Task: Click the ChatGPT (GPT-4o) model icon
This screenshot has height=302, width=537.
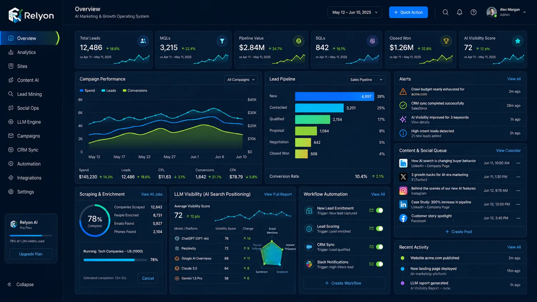Action: [x=177, y=238]
